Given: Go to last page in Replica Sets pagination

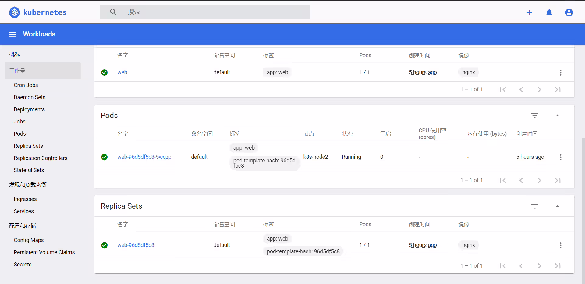Looking at the screenshot, I should coord(558,266).
